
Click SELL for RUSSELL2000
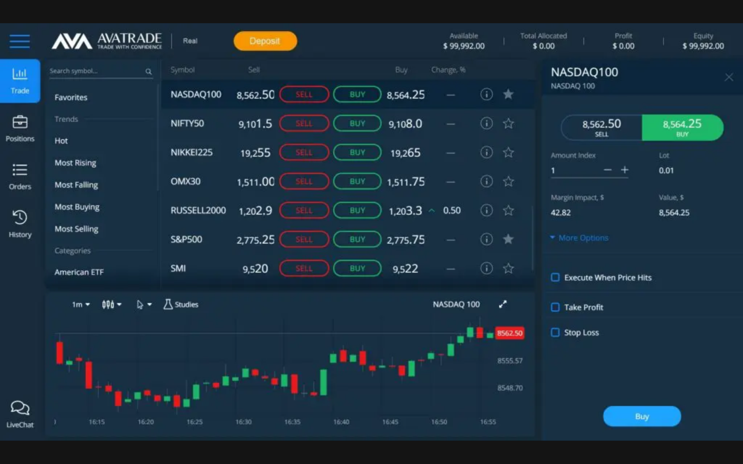[304, 210]
